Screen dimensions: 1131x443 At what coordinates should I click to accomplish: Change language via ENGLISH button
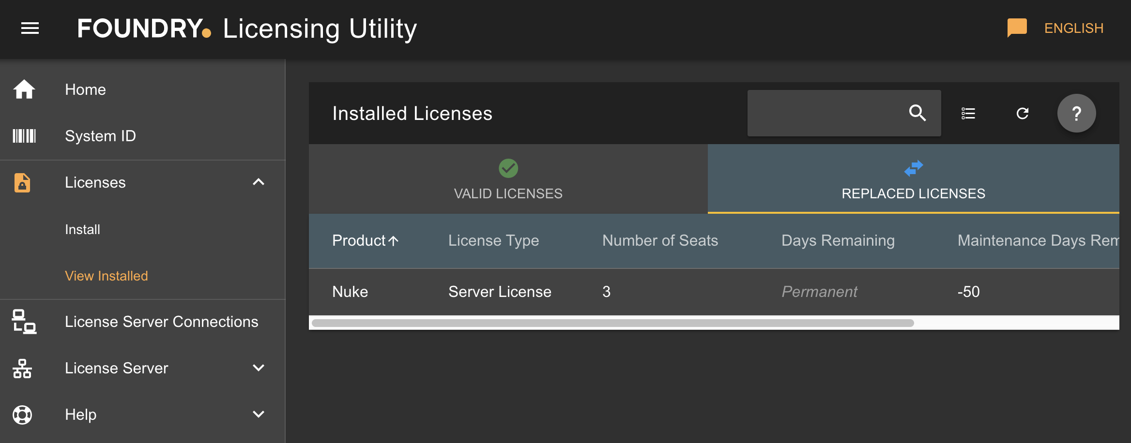coord(1073,29)
